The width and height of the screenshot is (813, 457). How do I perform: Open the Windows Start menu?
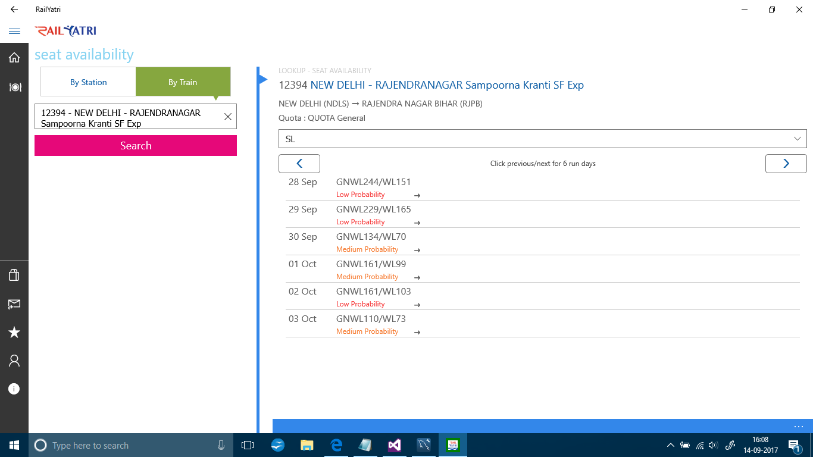pos(14,445)
